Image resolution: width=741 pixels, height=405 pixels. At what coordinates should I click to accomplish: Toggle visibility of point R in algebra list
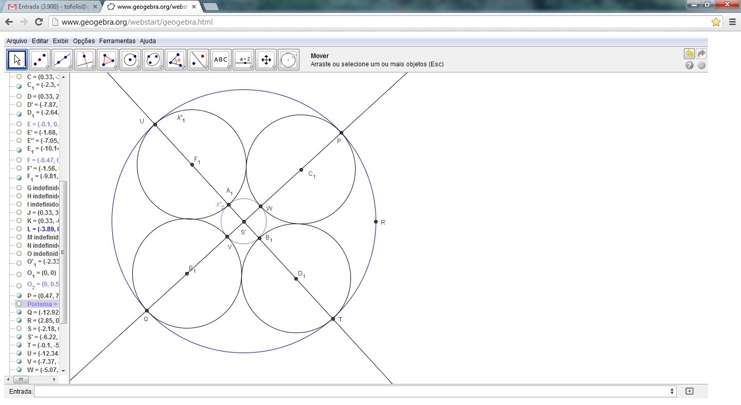(19, 321)
